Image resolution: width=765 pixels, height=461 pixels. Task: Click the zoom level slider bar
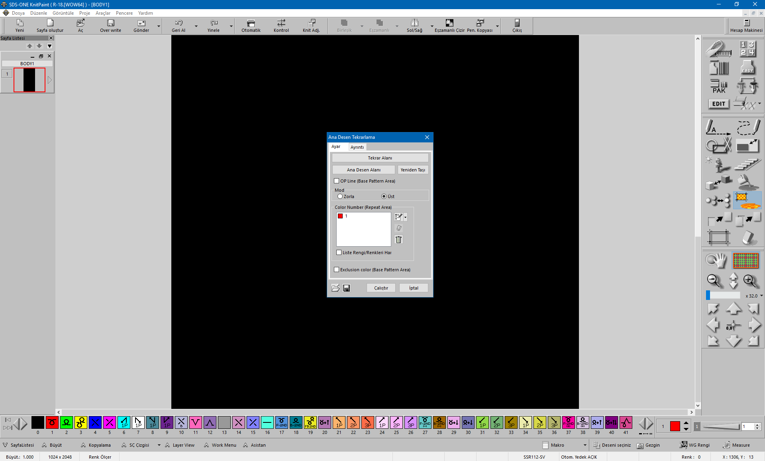(723, 296)
